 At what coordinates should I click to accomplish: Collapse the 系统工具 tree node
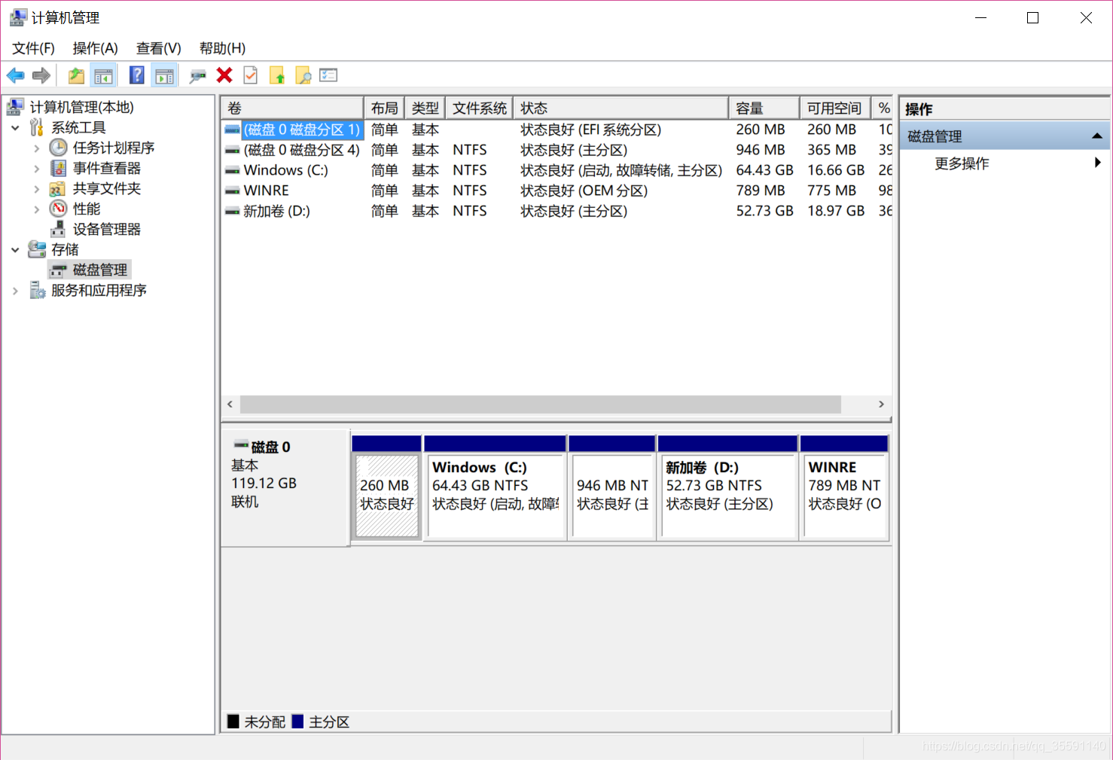click(x=15, y=128)
